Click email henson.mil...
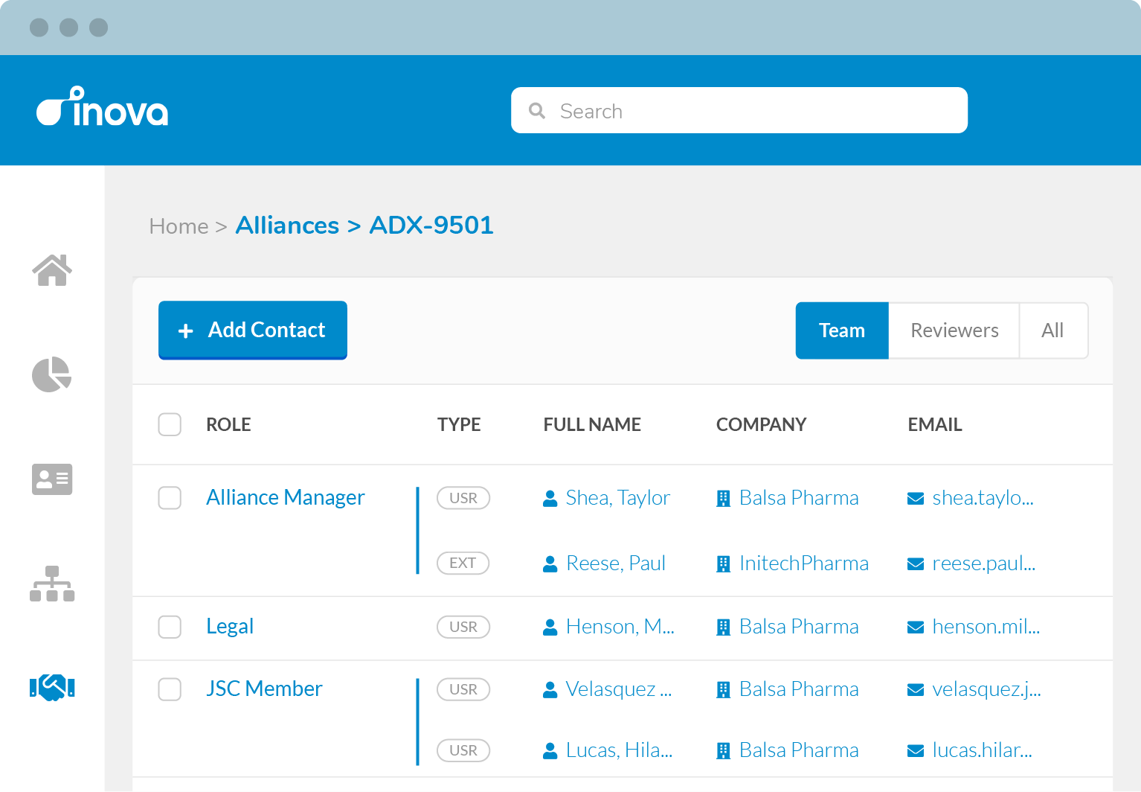1141x792 pixels. [986, 627]
